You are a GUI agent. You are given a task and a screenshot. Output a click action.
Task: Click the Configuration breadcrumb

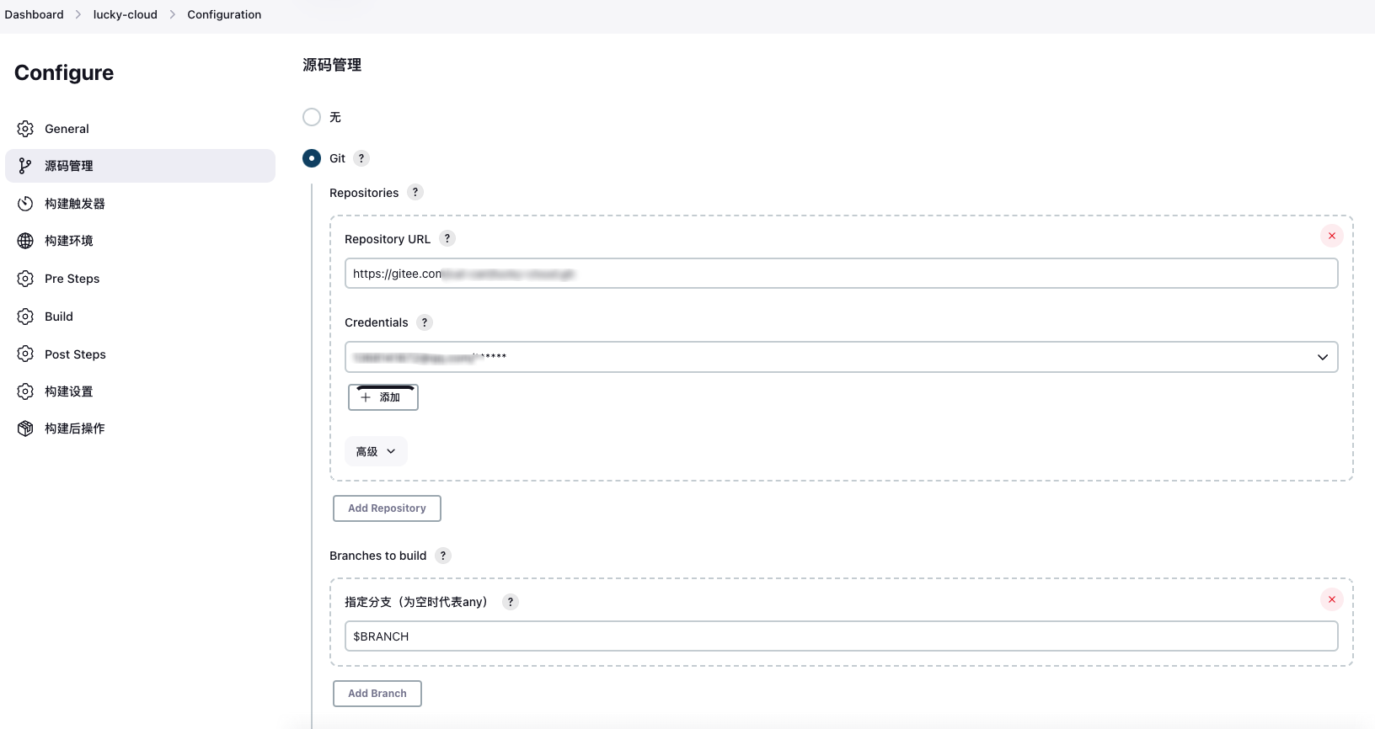pyautogui.click(x=224, y=14)
